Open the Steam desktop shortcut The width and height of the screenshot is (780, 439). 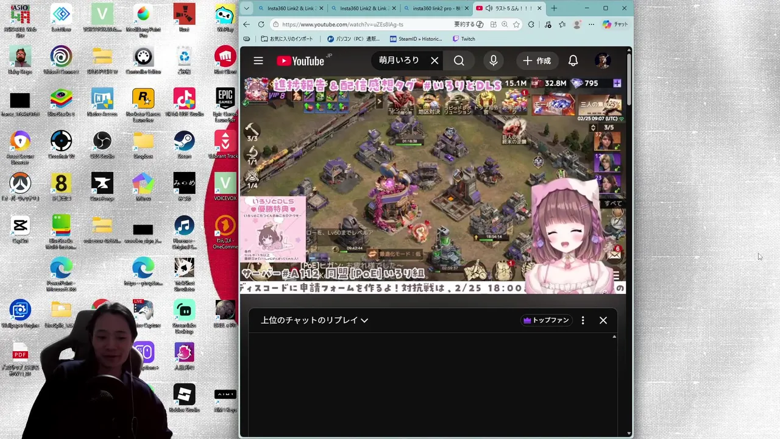184,145
